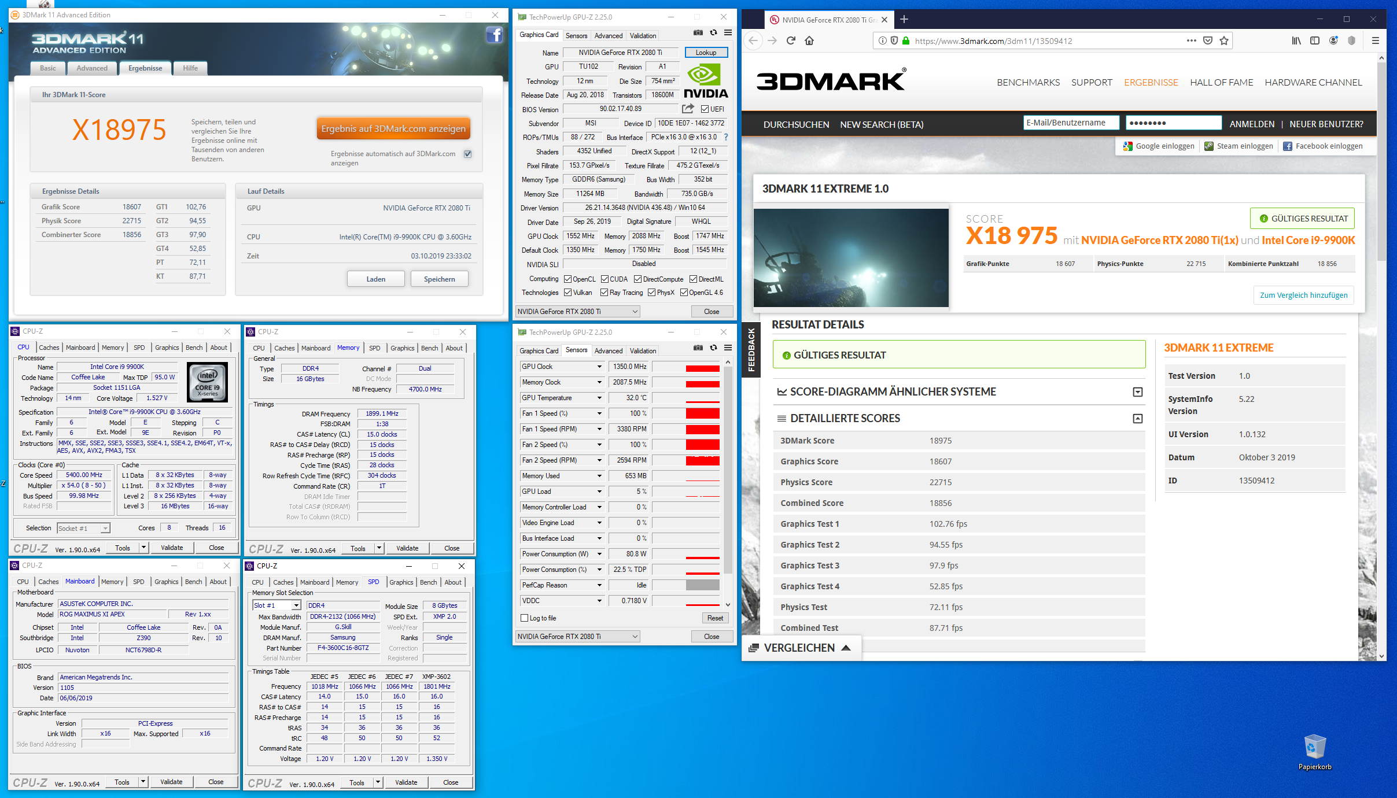The height and width of the screenshot is (798, 1397).
Task: Toggle OpenCL checkbox in GPU-Z
Action: tap(567, 279)
